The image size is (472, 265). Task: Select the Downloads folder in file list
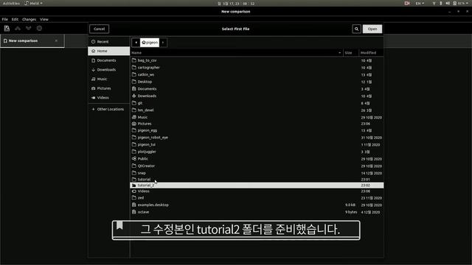click(x=257, y=96)
